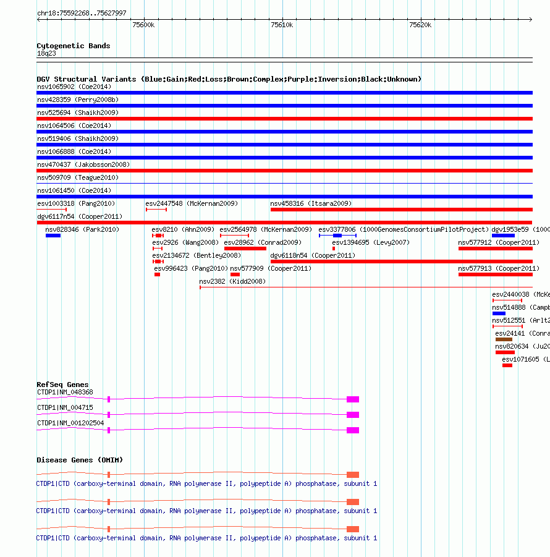The width and height of the screenshot is (550, 557).
Task: Select the CTDP1|NM_004715 RefSeq gene label
Action: click(x=65, y=407)
